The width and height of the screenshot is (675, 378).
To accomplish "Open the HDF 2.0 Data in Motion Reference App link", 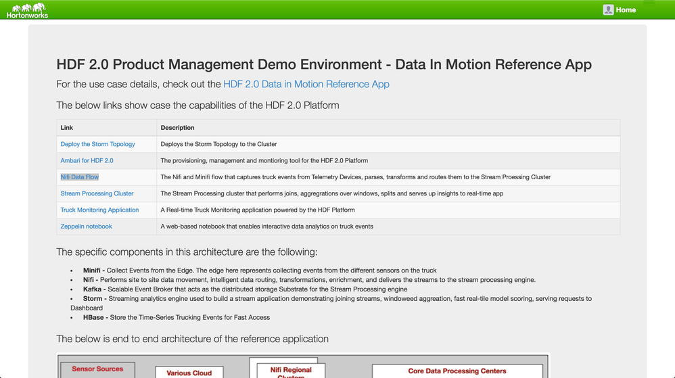I will click(x=306, y=85).
